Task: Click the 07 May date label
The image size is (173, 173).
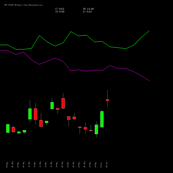Action: tap(18, 164)
